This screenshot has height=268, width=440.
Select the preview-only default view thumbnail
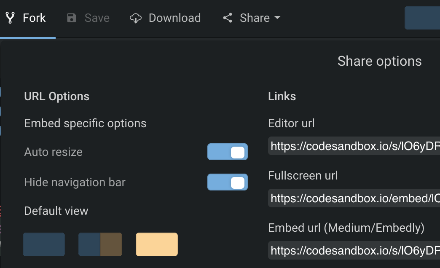click(x=157, y=244)
